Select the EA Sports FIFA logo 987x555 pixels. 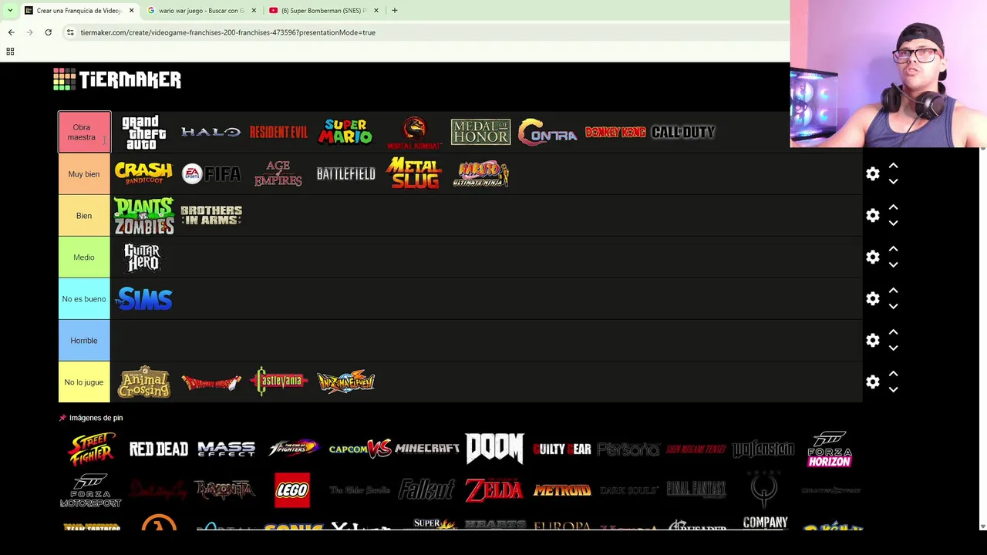click(211, 174)
